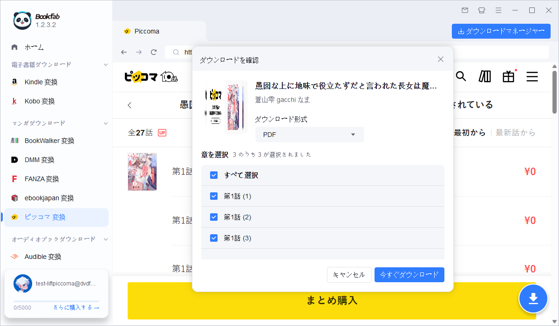
Task: Open ダウンロードマネージャー
Action: point(501,31)
